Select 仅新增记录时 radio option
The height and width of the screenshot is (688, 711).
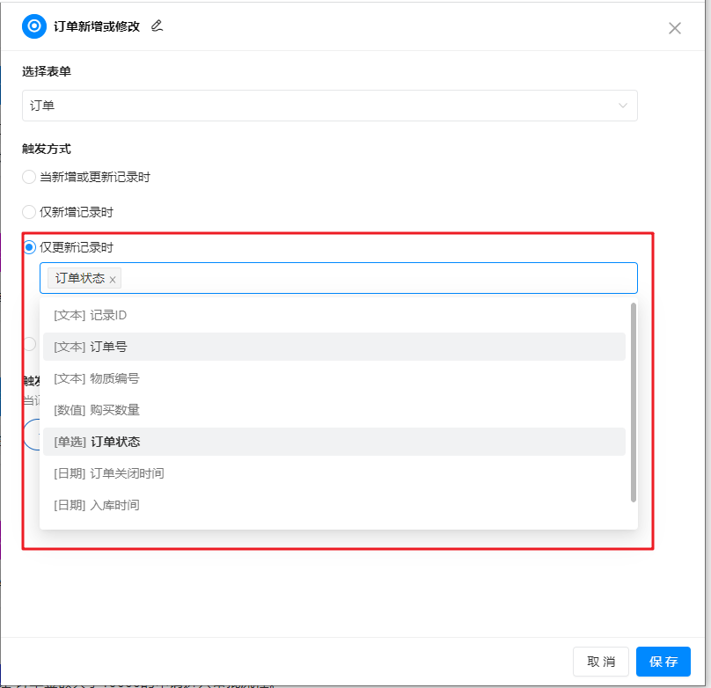[x=29, y=212]
